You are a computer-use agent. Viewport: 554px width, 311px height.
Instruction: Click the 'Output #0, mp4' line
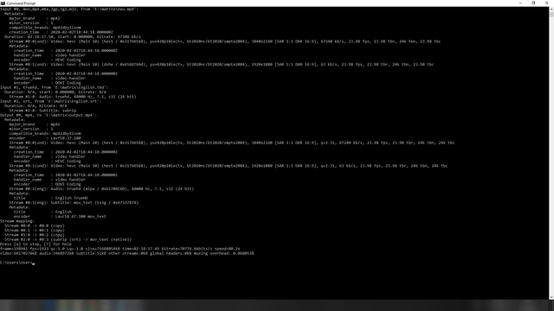tap(48, 115)
